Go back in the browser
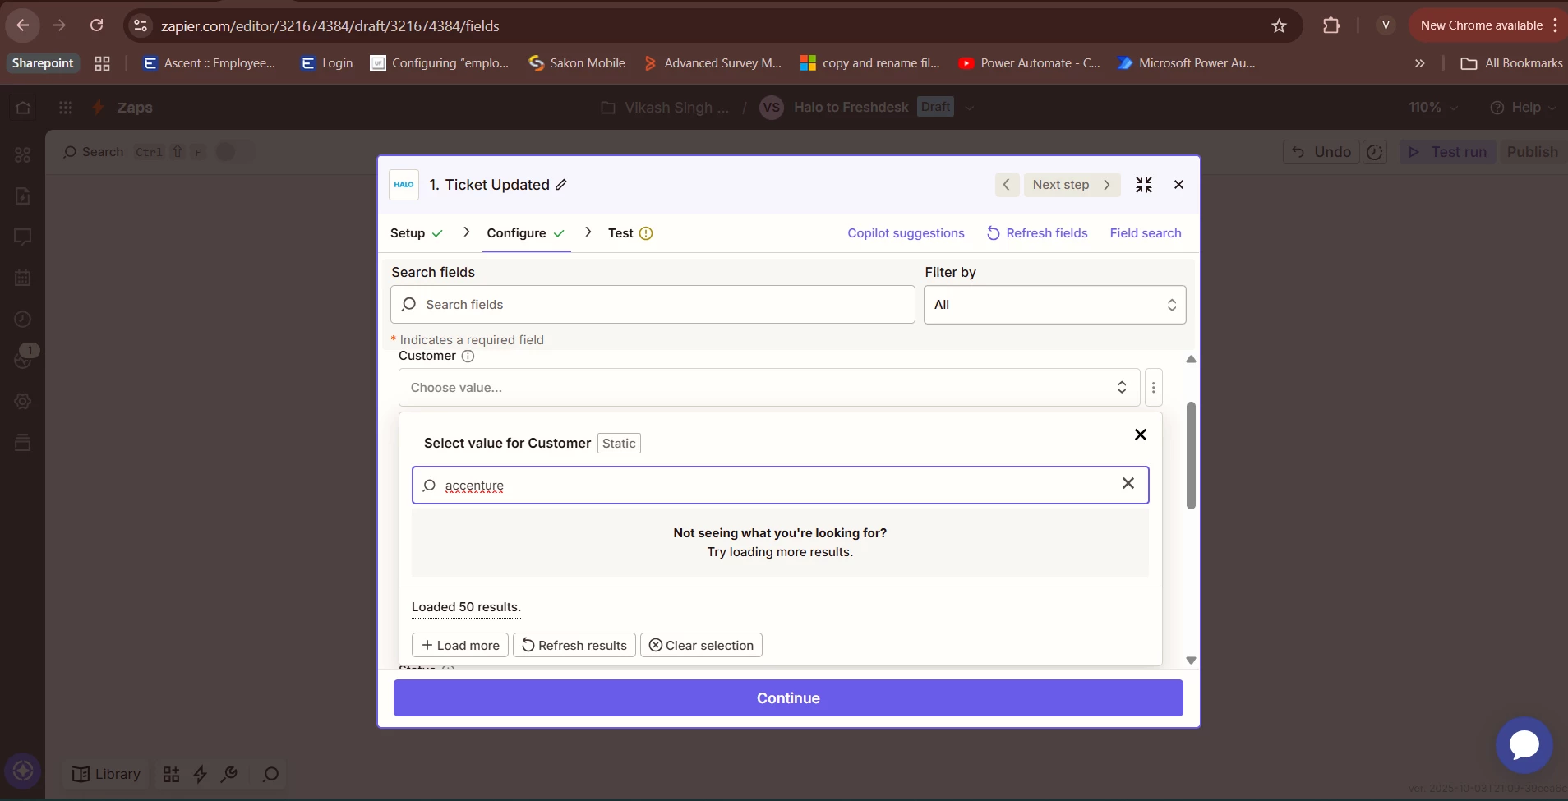 [x=22, y=25]
